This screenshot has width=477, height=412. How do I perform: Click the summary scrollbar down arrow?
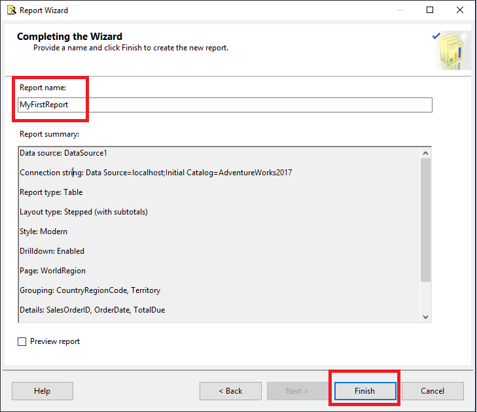tap(425, 317)
